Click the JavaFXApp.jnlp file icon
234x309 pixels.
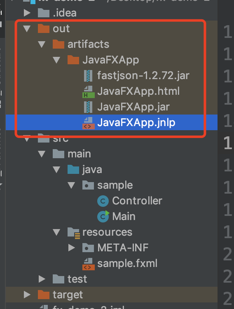(x=88, y=123)
